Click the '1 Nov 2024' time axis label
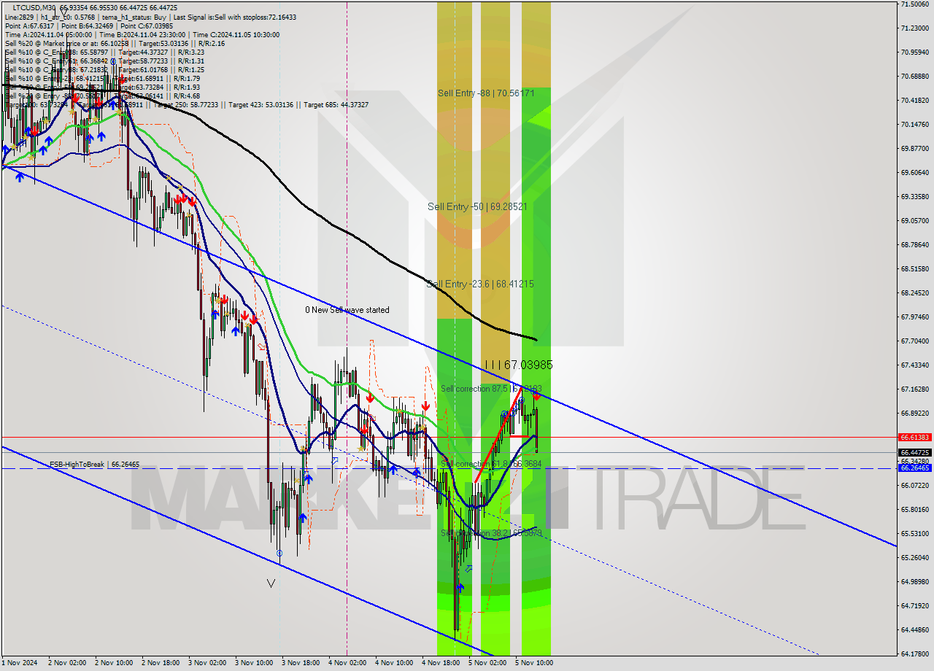Viewport: 934px width, 671px height. 18,663
